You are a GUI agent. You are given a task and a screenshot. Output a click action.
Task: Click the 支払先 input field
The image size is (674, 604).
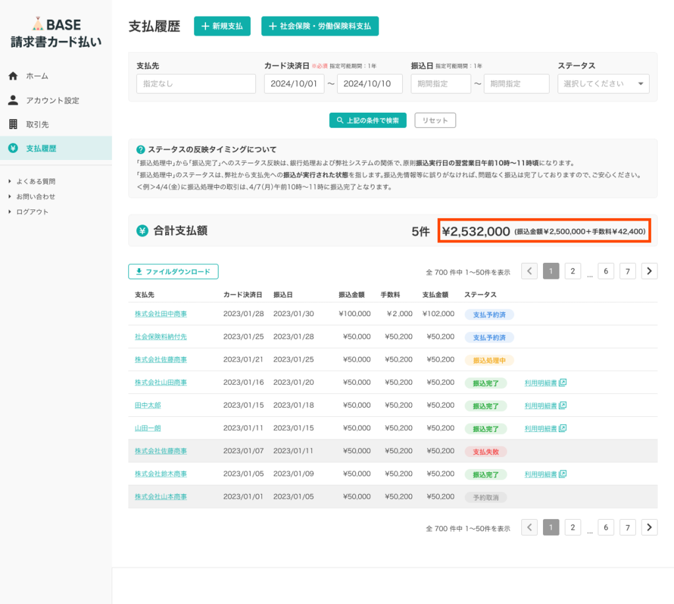(x=195, y=84)
